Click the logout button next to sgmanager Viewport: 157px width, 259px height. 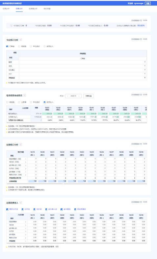[148, 3]
